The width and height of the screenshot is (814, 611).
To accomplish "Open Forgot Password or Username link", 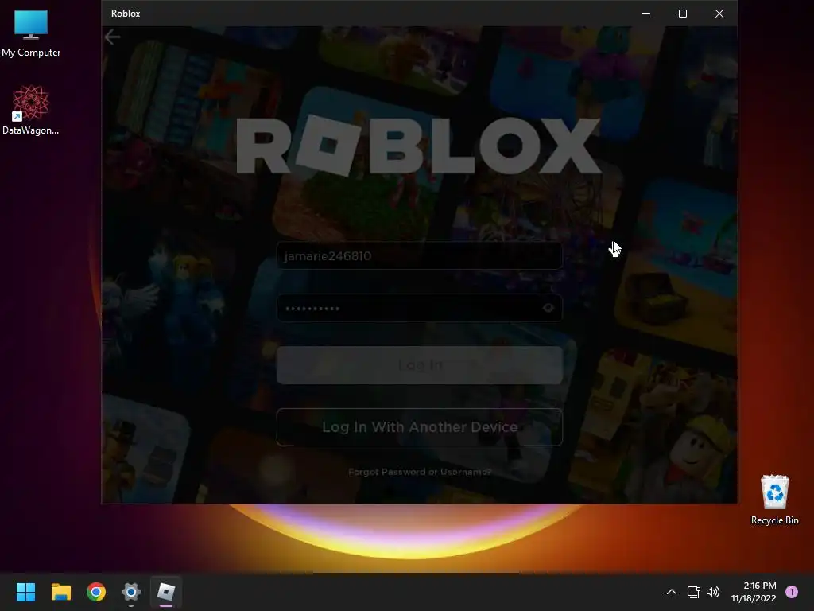I will coord(420,472).
